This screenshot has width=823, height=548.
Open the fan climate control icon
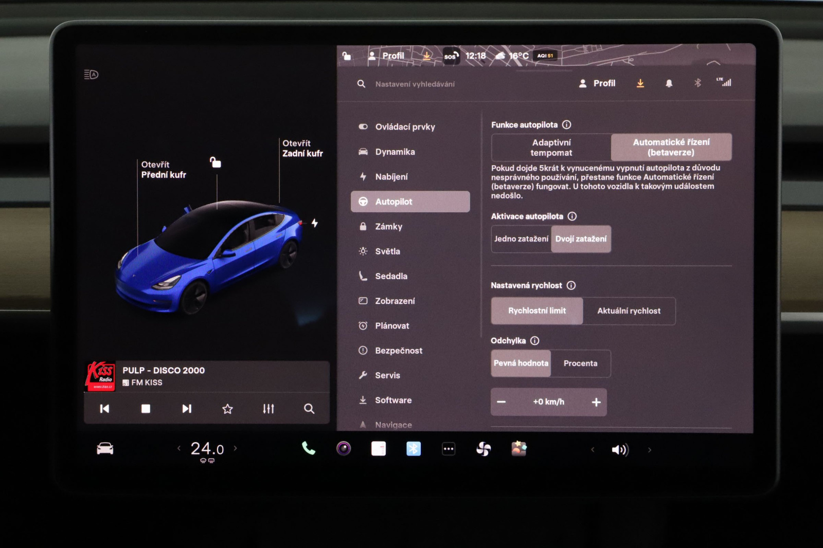click(484, 449)
